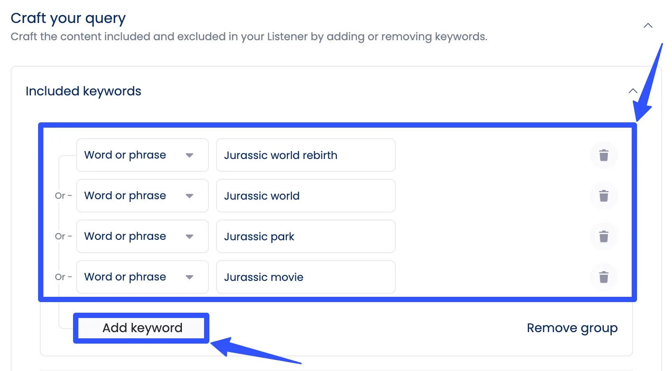Click the 'Included keywords' heading
This screenshot has width=672, height=371.
coord(83,91)
